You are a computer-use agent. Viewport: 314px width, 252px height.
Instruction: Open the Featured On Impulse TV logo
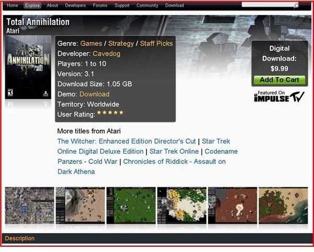point(279,96)
